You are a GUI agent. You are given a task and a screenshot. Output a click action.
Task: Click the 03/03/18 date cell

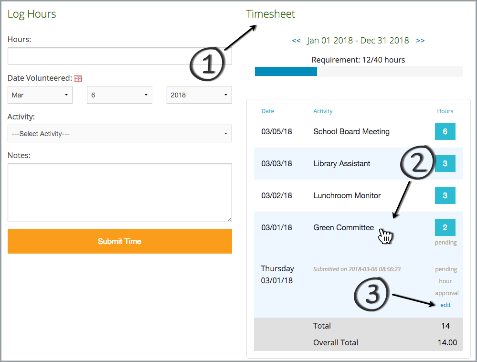(276, 164)
